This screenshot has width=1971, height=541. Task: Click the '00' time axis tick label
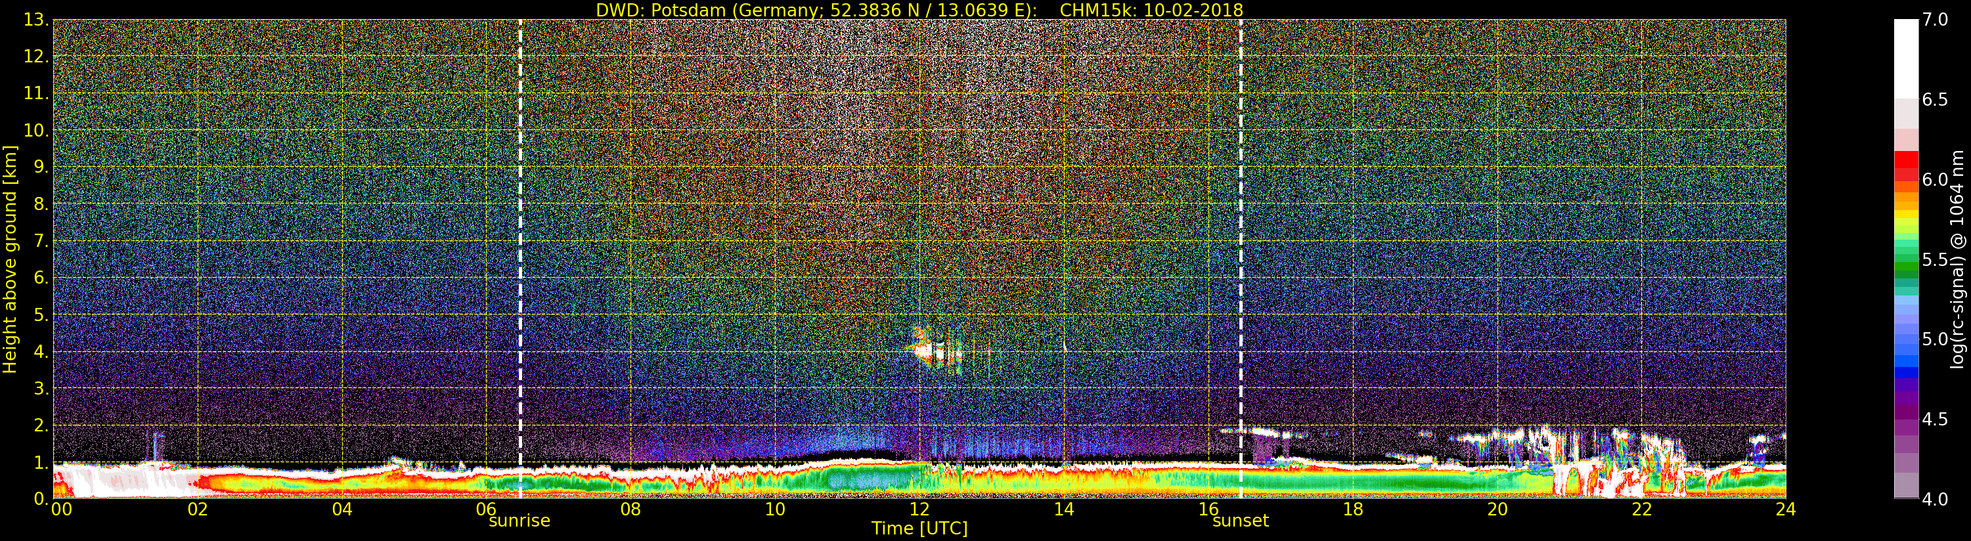tap(61, 509)
